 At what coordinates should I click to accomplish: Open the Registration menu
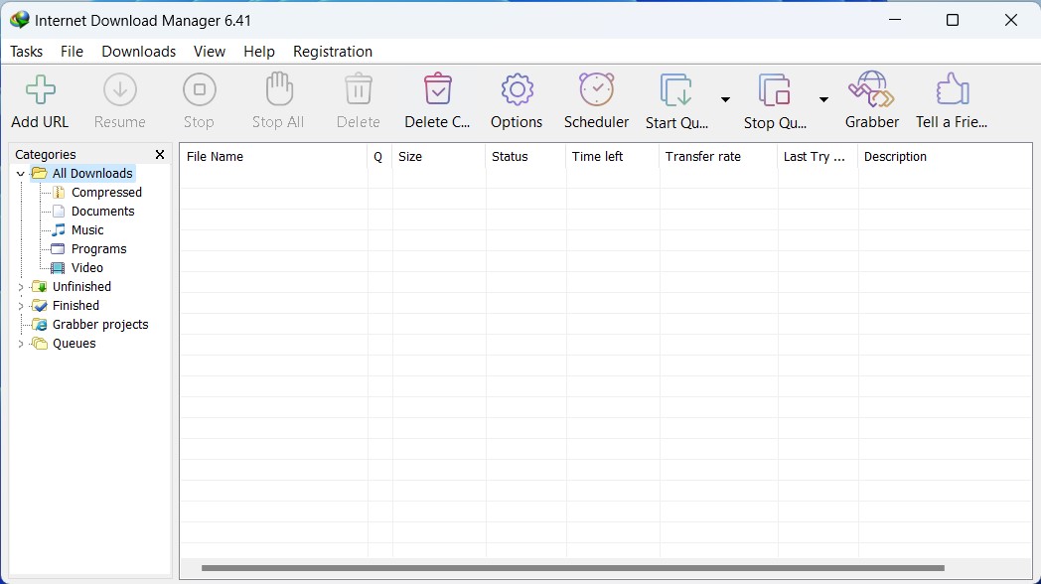point(333,51)
